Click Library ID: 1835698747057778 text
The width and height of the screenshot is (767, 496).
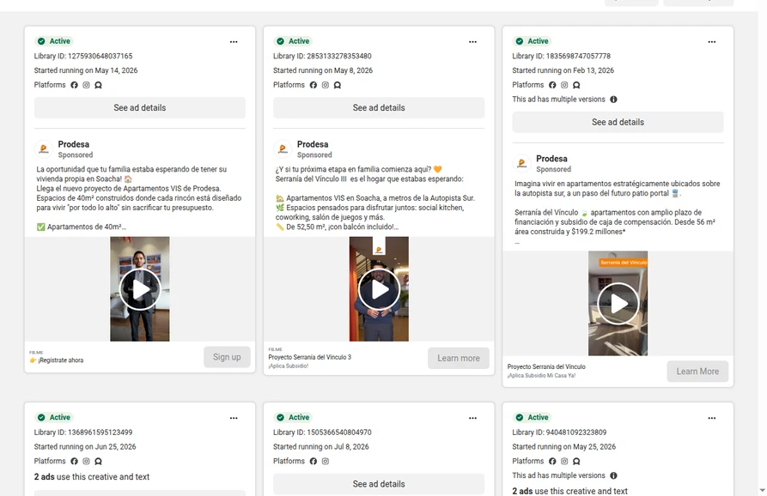point(561,56)
